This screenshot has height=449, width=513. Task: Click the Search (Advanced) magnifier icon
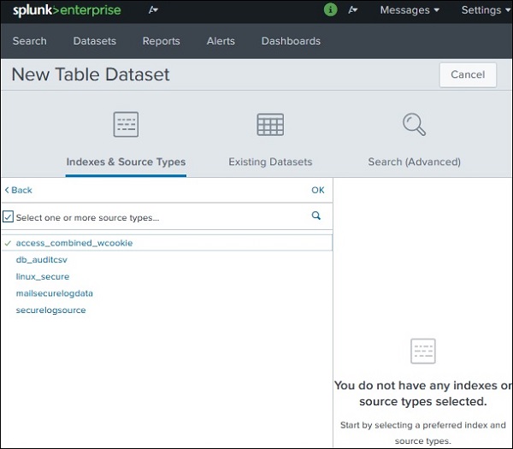414,125
